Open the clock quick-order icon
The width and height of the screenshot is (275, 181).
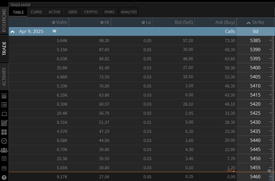tap(4, 141)
